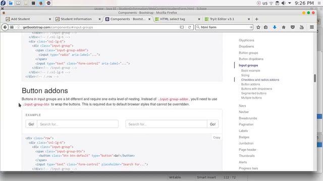Open Reader View icon in address bar
Screen dimensions: 323x181
pos(182,27)
